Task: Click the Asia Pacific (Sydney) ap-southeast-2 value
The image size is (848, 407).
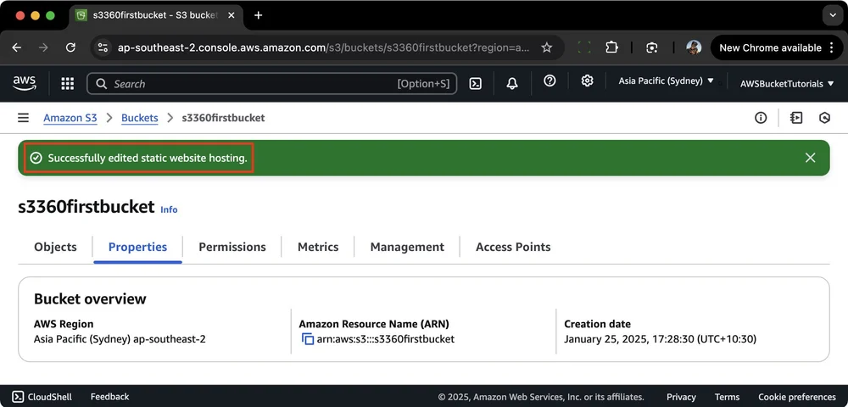Action: [120, 339]
